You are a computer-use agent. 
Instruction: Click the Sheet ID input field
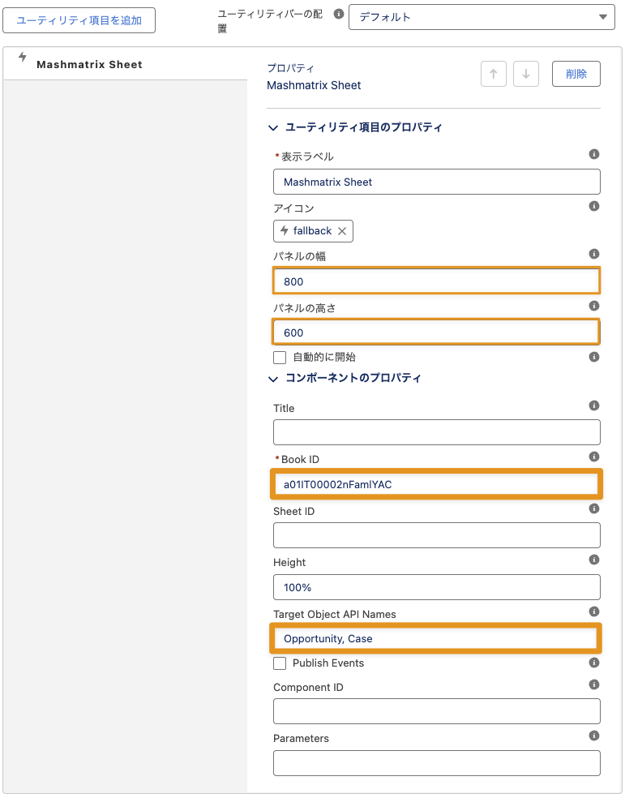tap(437, 535)
